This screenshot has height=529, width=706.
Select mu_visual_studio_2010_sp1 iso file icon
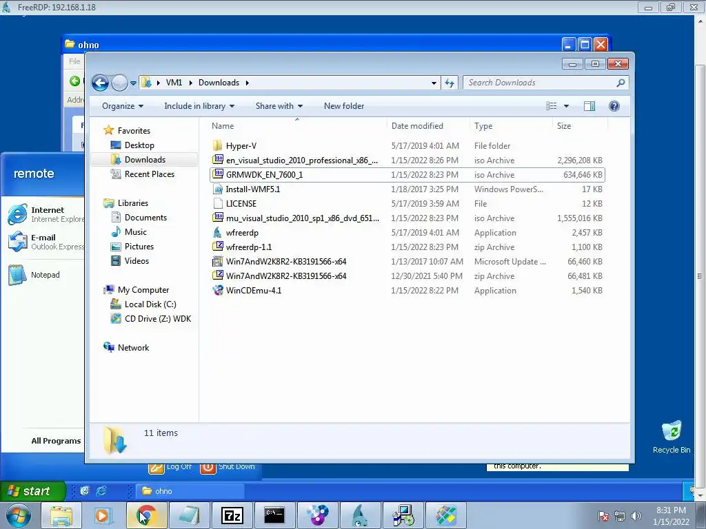(218, 218)
